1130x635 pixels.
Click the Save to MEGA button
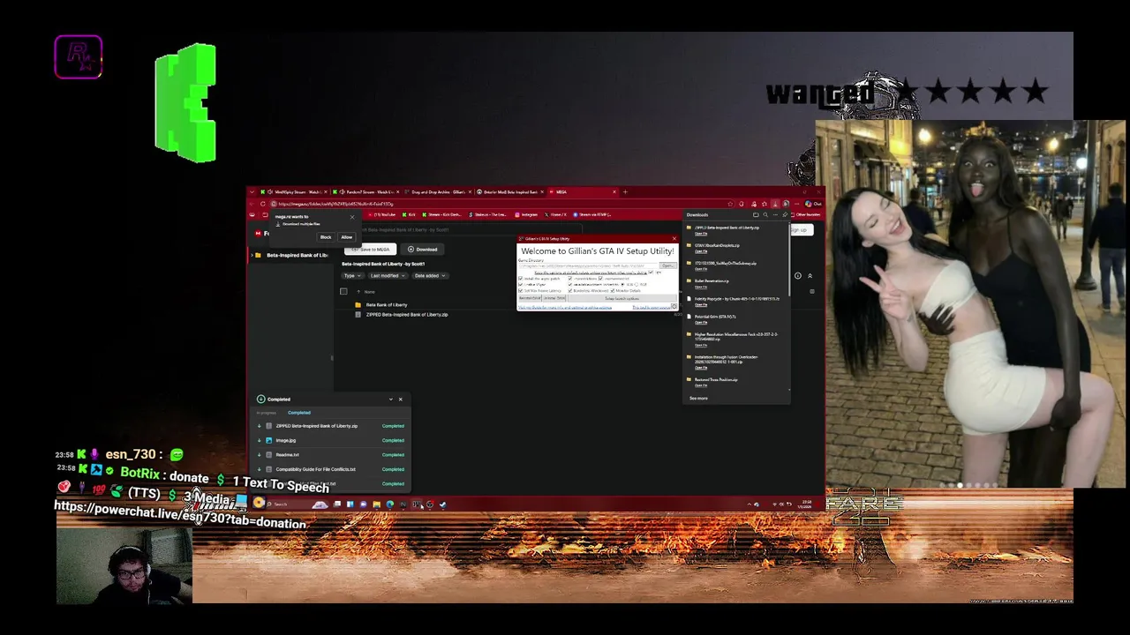(x=370, y=249)
